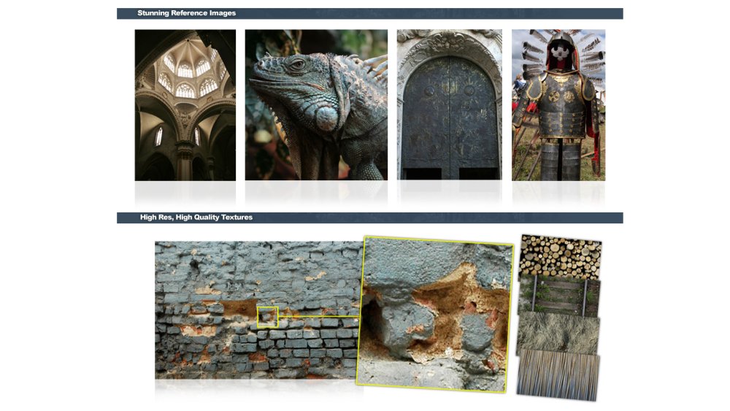The height and width of the screenshot is (411, 730).
Task: Click the yellow connector line to zoom view
Action: pos(320,317)
